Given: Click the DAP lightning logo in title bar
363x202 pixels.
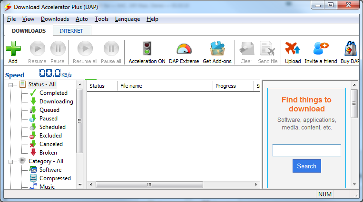Looking at the screenshot, I should click(x=8, y=7).
